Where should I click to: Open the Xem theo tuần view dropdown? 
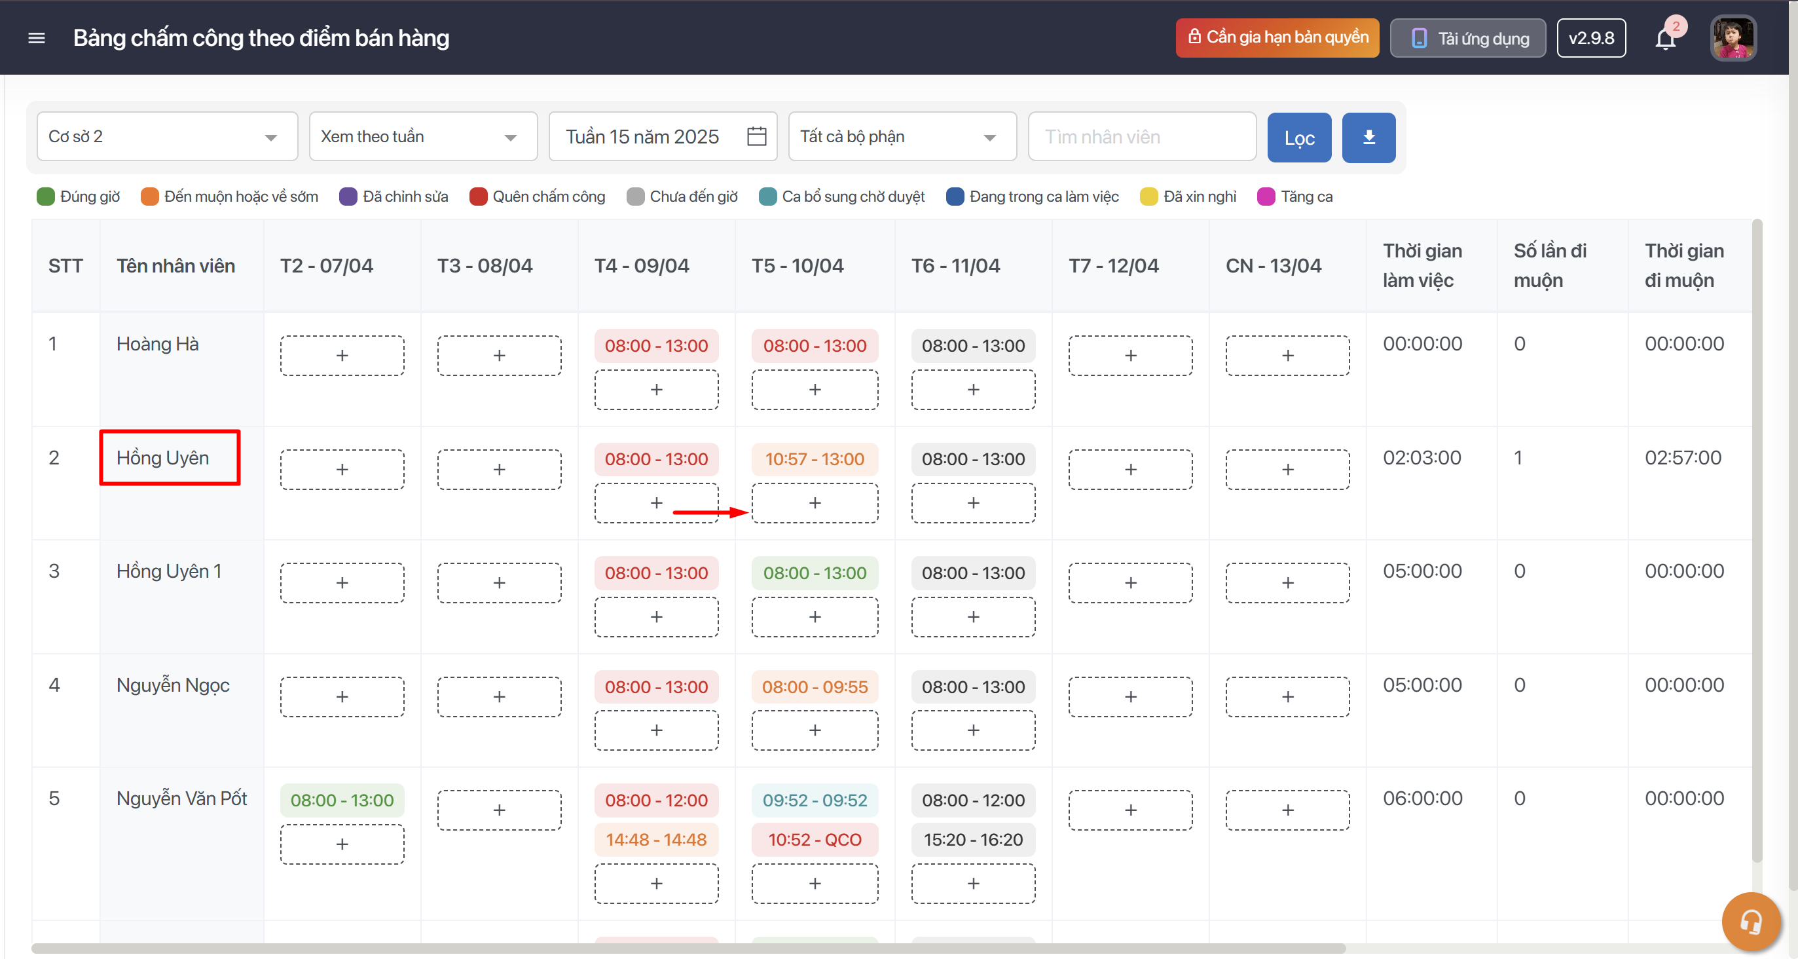coord(423,137)
